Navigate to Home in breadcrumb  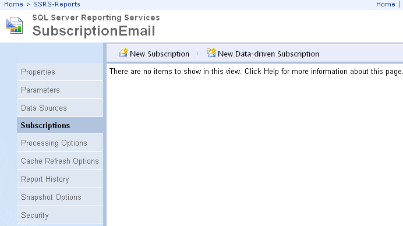(x=13, y=4)
